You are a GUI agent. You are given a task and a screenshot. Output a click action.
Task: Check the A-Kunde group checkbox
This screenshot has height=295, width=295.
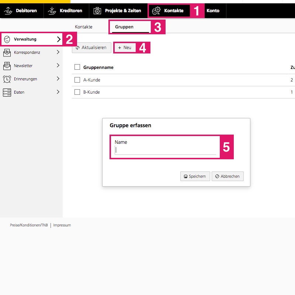coord(77,80)
